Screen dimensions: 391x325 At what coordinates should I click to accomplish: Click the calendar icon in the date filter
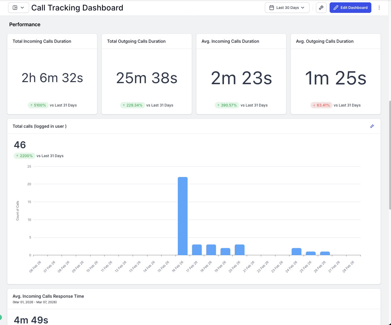(x=271, y=8)
